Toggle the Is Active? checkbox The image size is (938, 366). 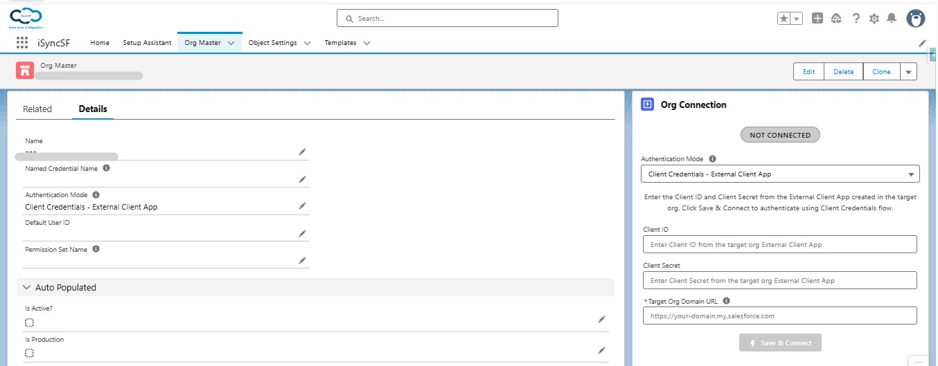(x=30, y=322)
